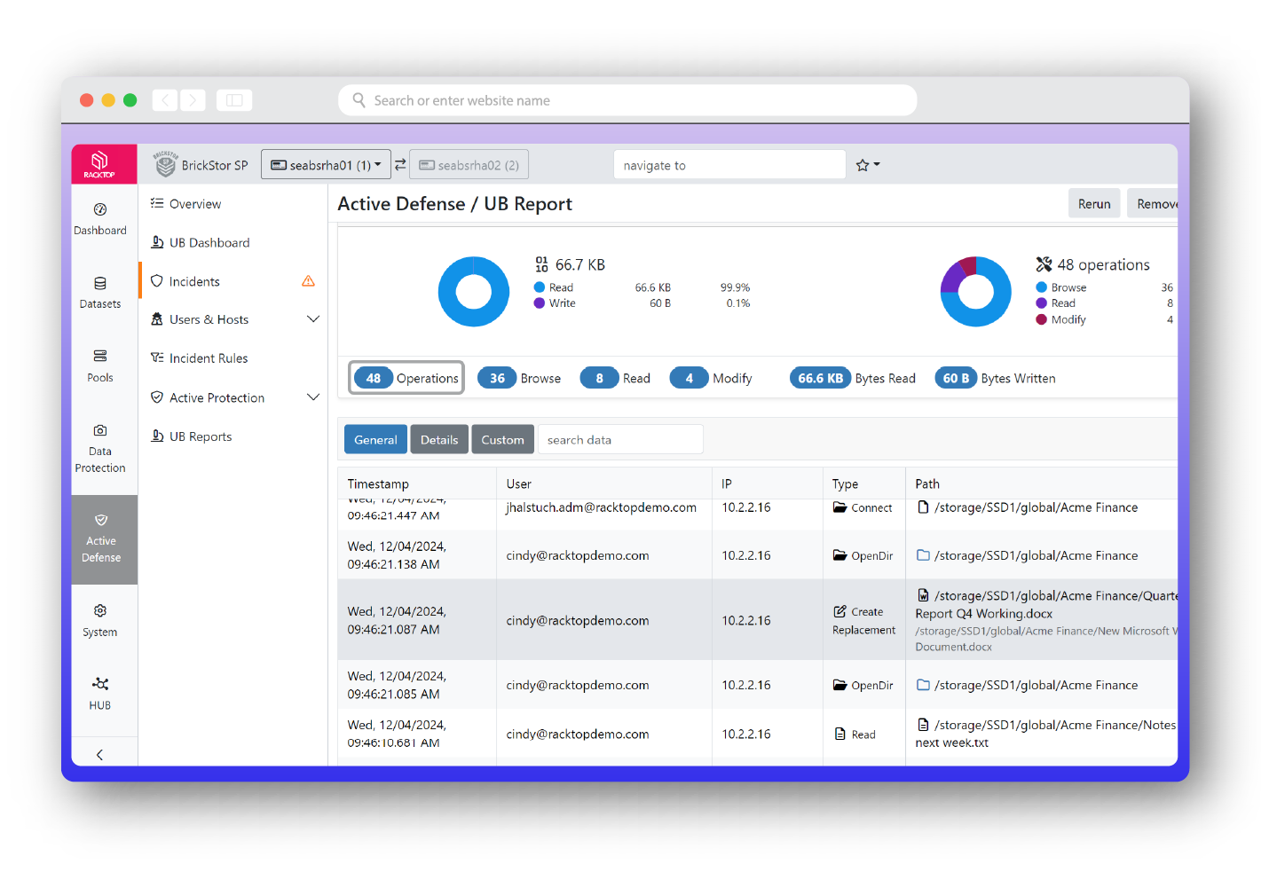Open the Datasets sidebar item

click(x=100, y=293)
